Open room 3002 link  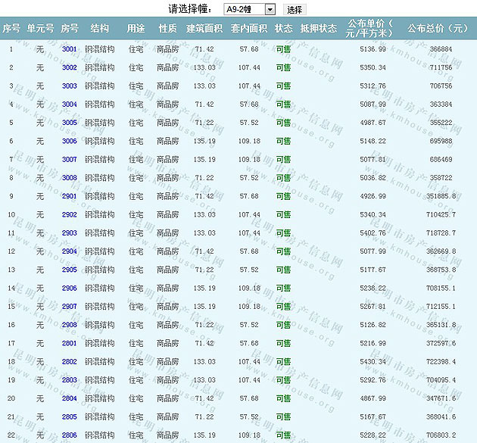click(x=70, y=67)
